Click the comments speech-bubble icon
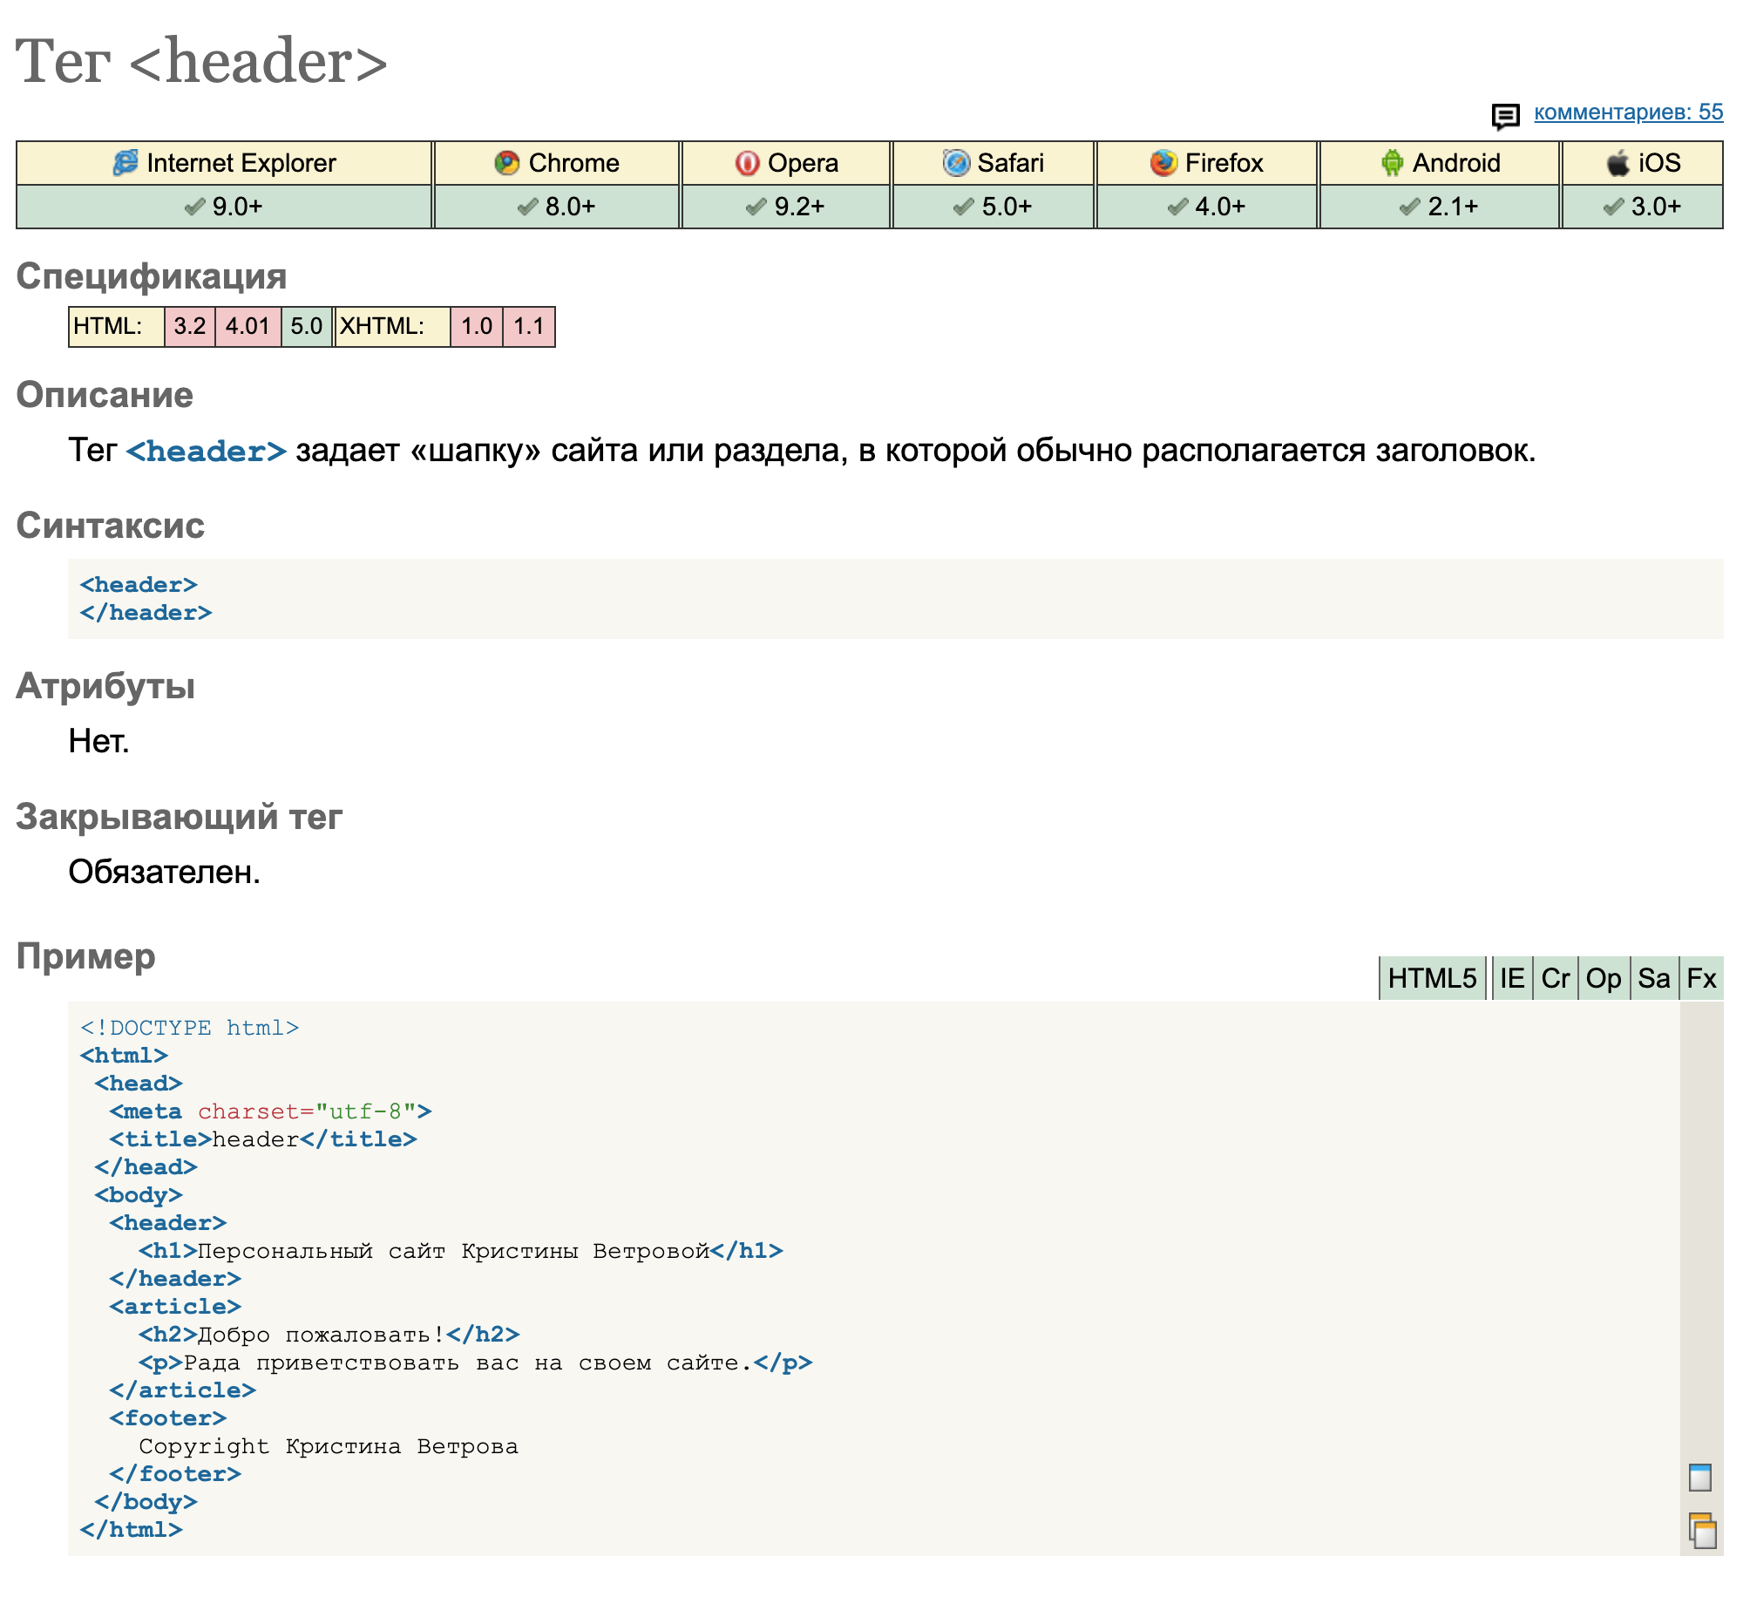Screen dimensions: 1743x1604 click(x=1505, y=116)
